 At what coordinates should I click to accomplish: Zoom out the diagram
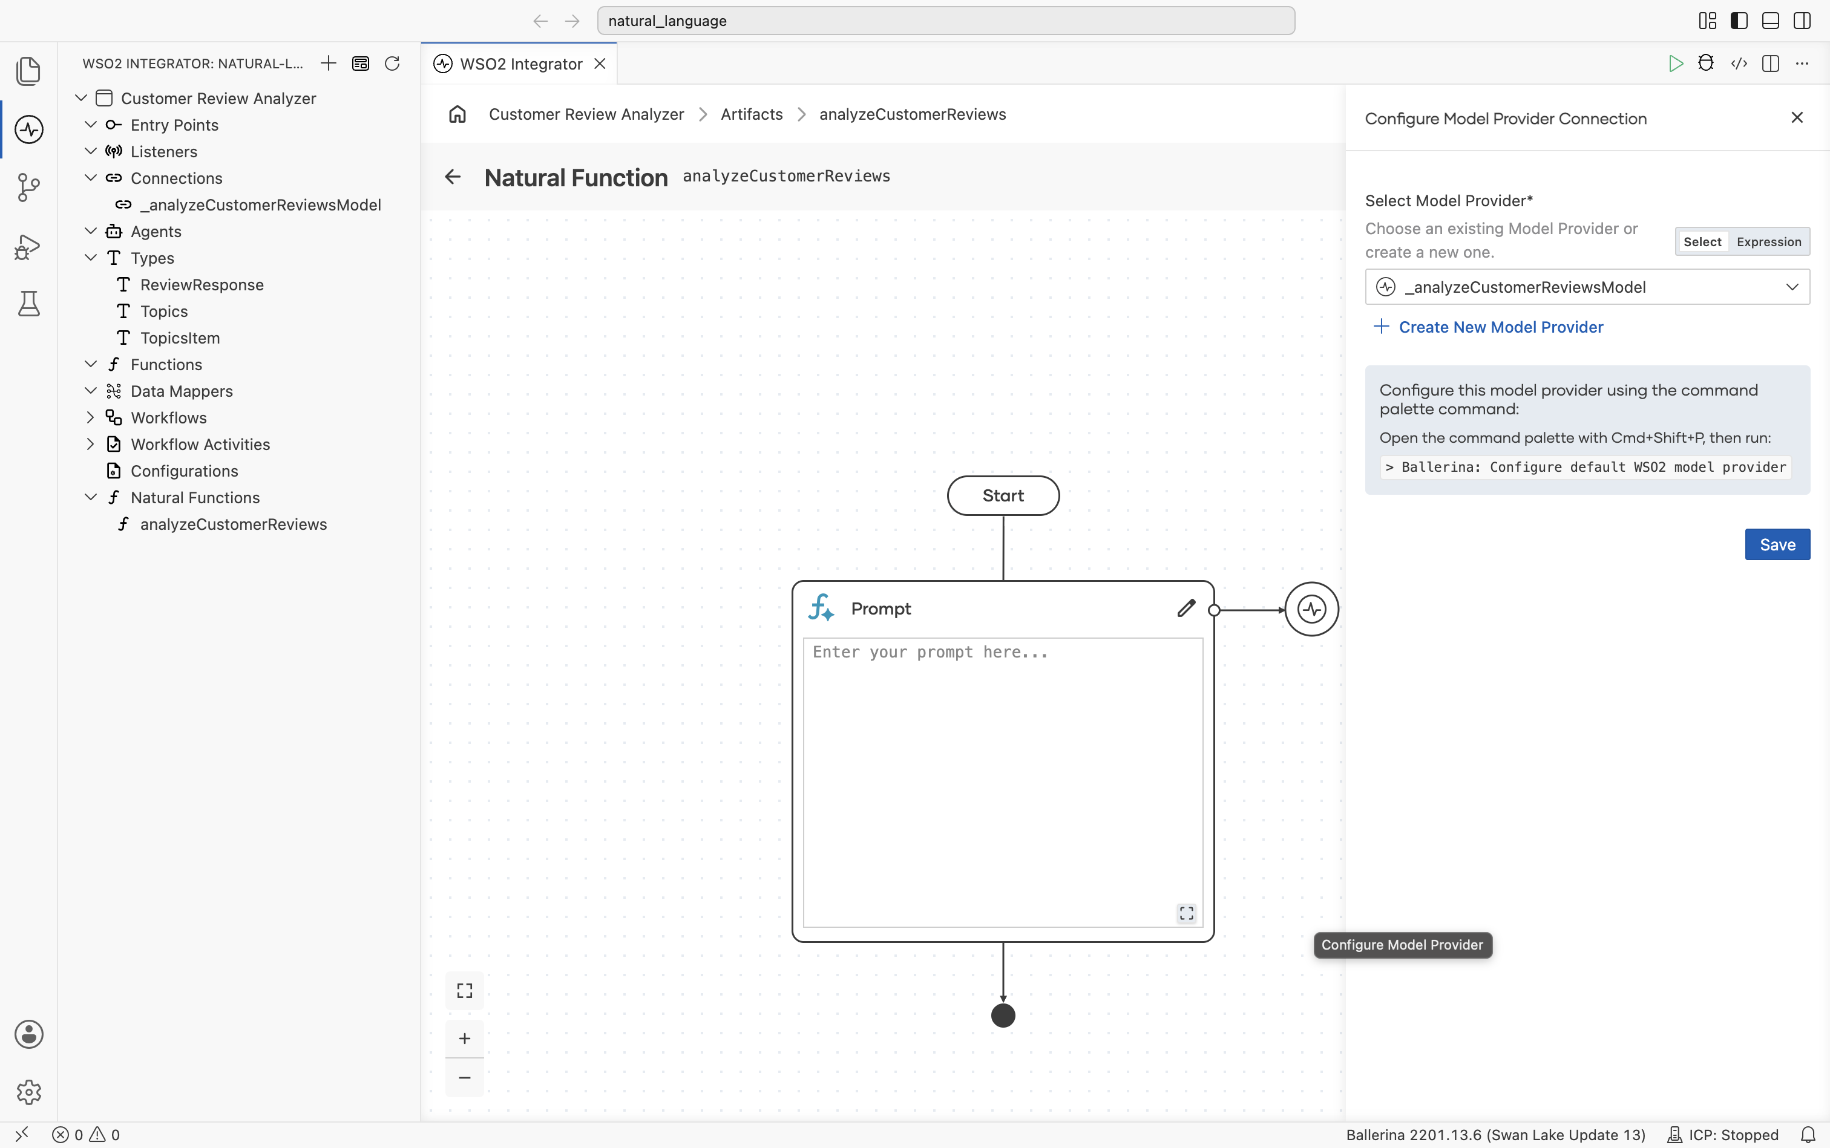point(464,1077)
